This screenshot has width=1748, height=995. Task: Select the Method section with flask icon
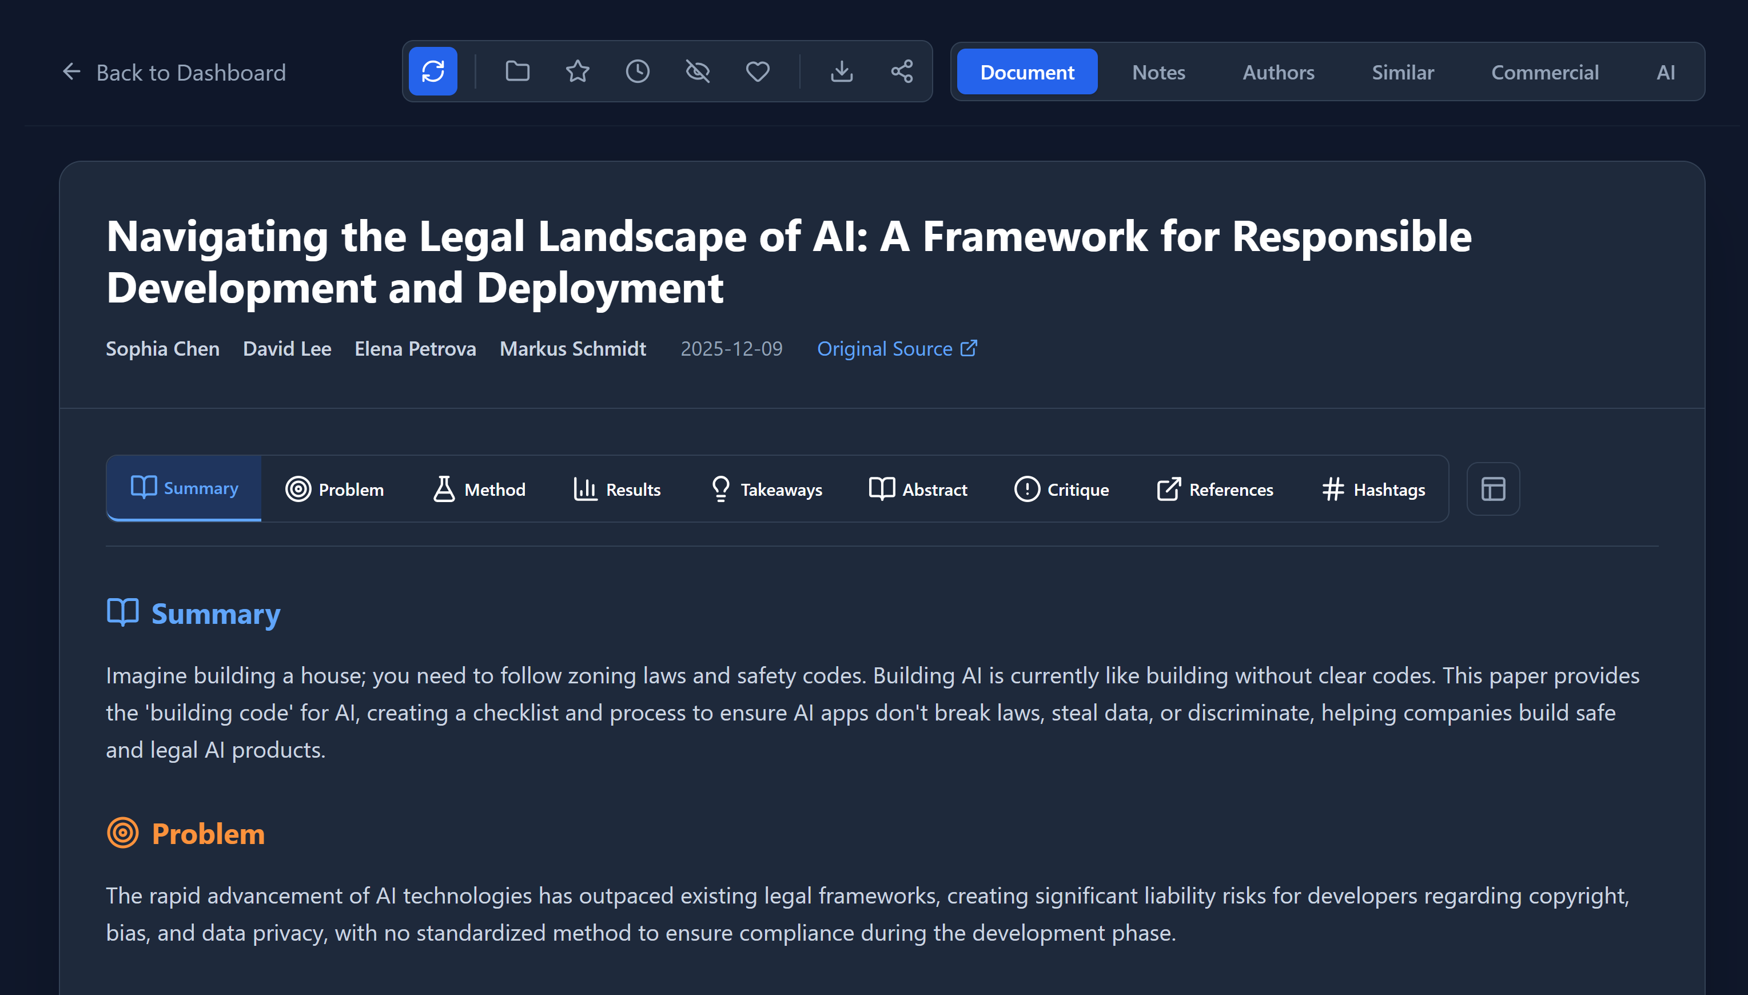pyautogui.click(x=479, y=488)
